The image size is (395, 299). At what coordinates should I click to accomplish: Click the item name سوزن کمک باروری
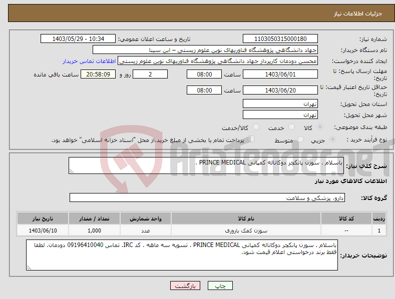(x=246, y=230)
